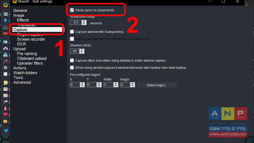Open the Advanced settings category
This screenshot has height=143, width=254.
tap(22, 82)
